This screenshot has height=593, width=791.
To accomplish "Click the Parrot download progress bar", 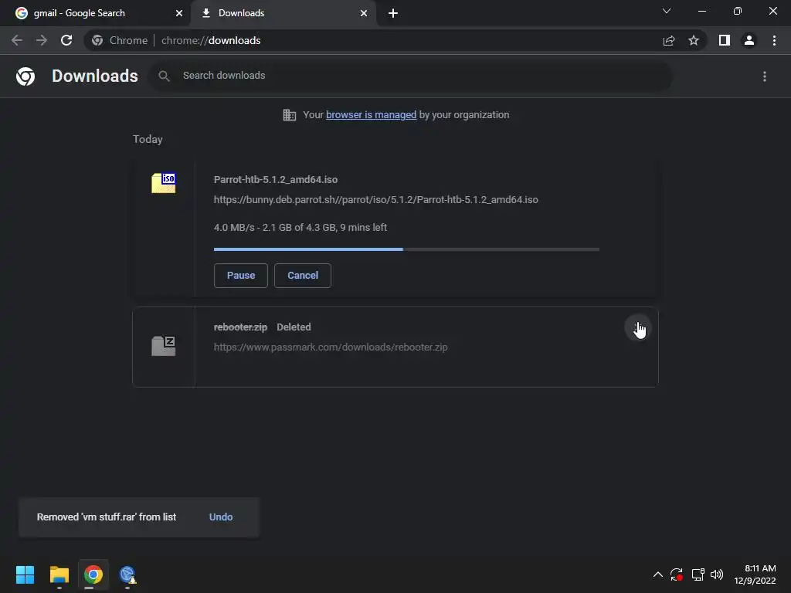I will [x=406, y=249].
